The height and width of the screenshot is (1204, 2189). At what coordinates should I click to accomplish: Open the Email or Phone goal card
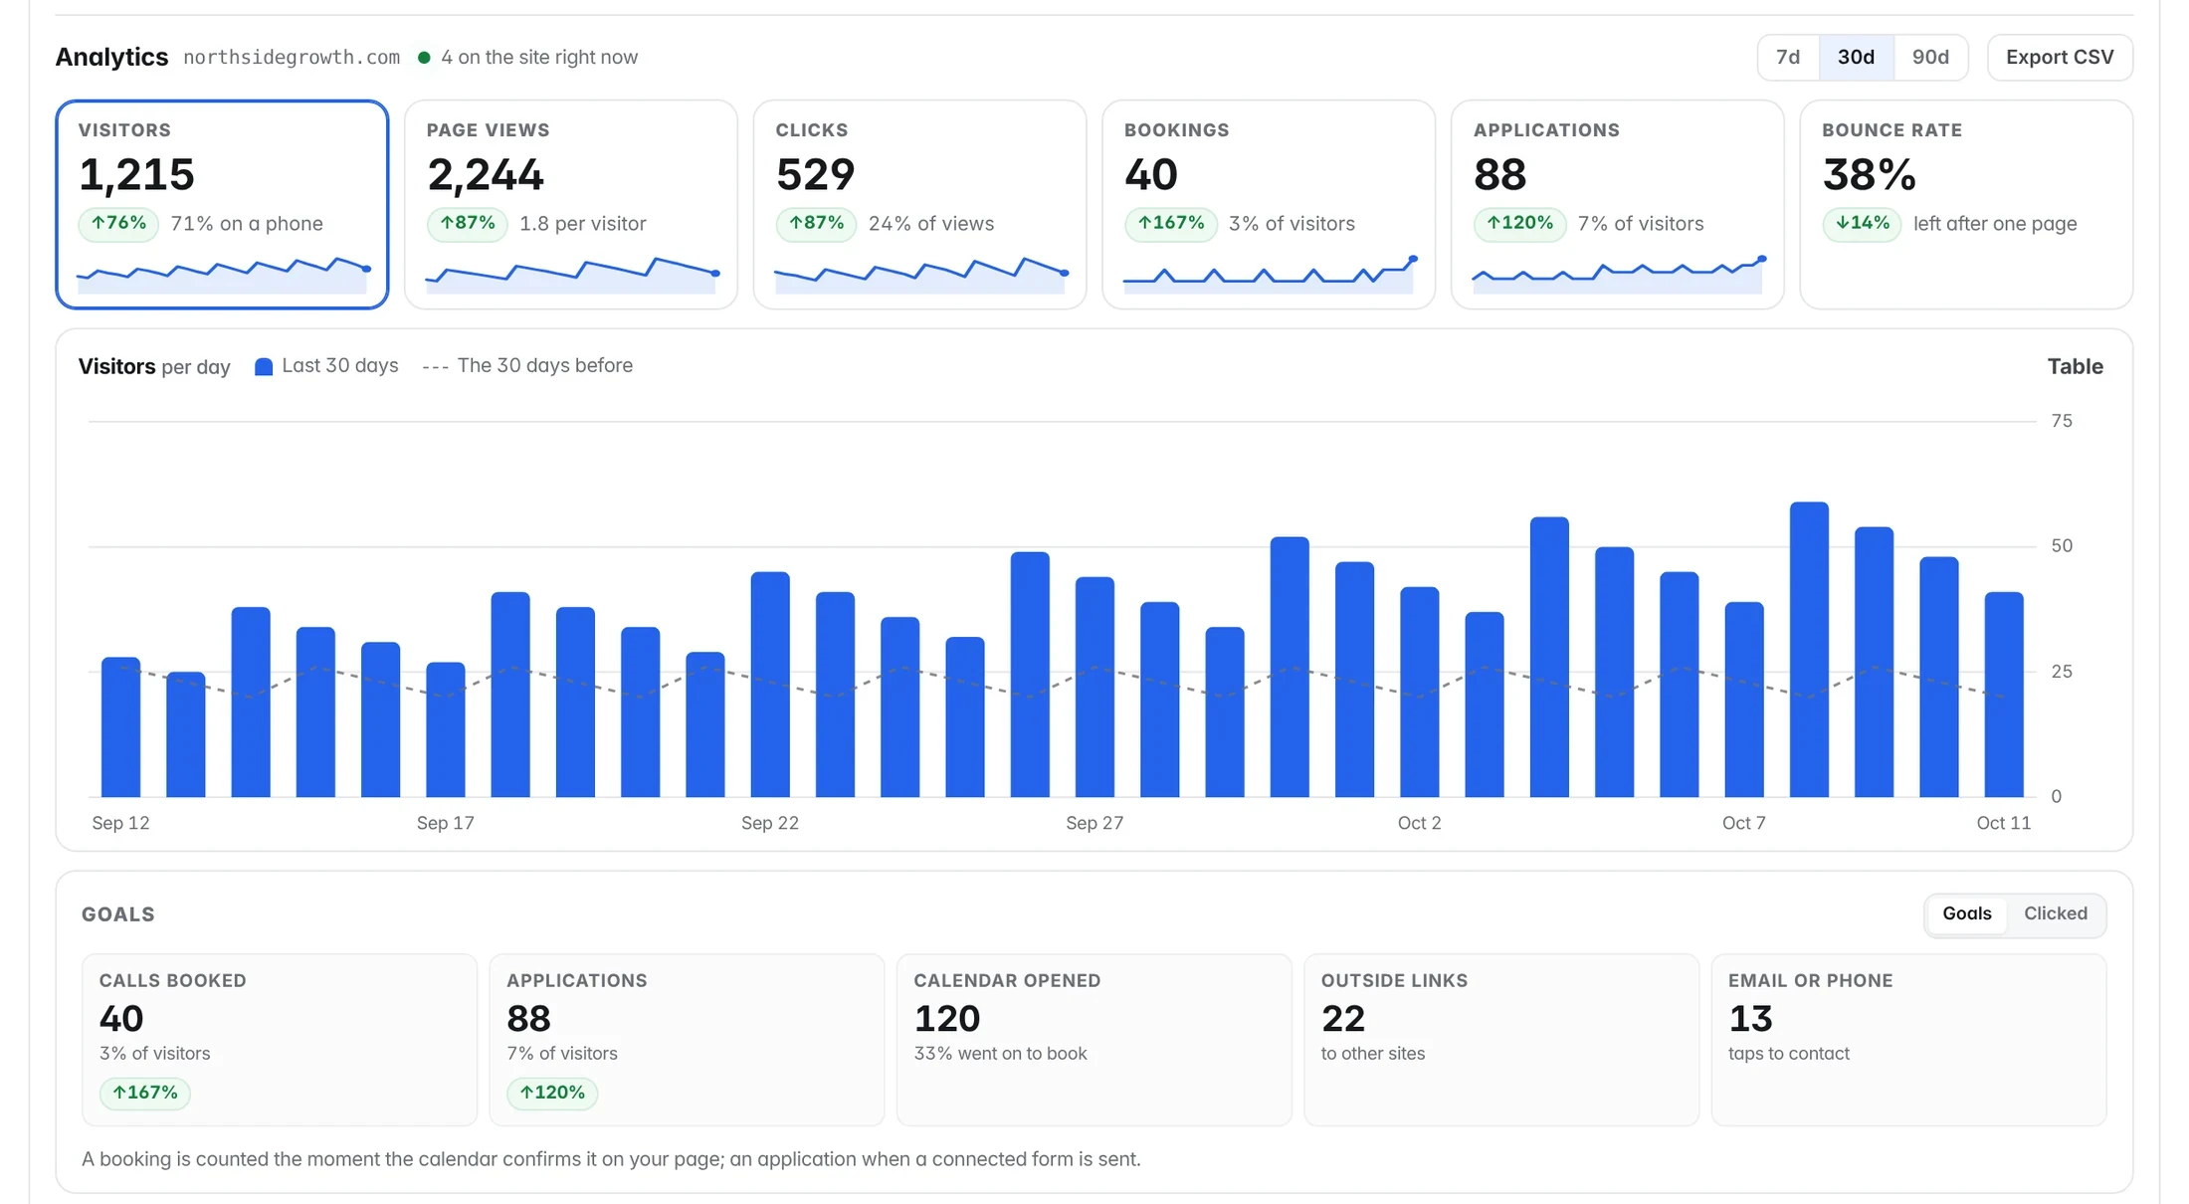1908,1040
